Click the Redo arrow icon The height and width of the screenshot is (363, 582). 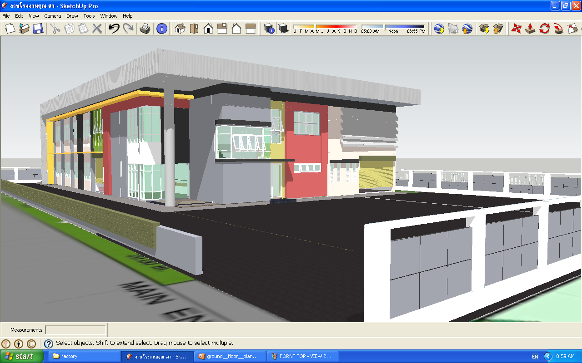pos(128,29)
